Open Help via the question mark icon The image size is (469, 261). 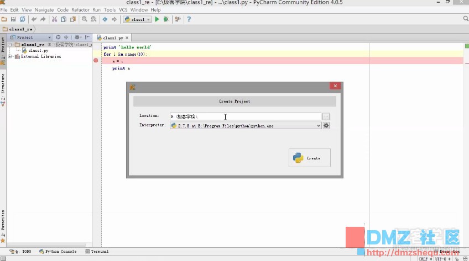189,19
